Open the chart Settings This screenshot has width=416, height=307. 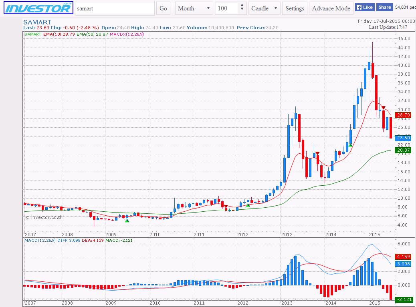pos(295,8)
